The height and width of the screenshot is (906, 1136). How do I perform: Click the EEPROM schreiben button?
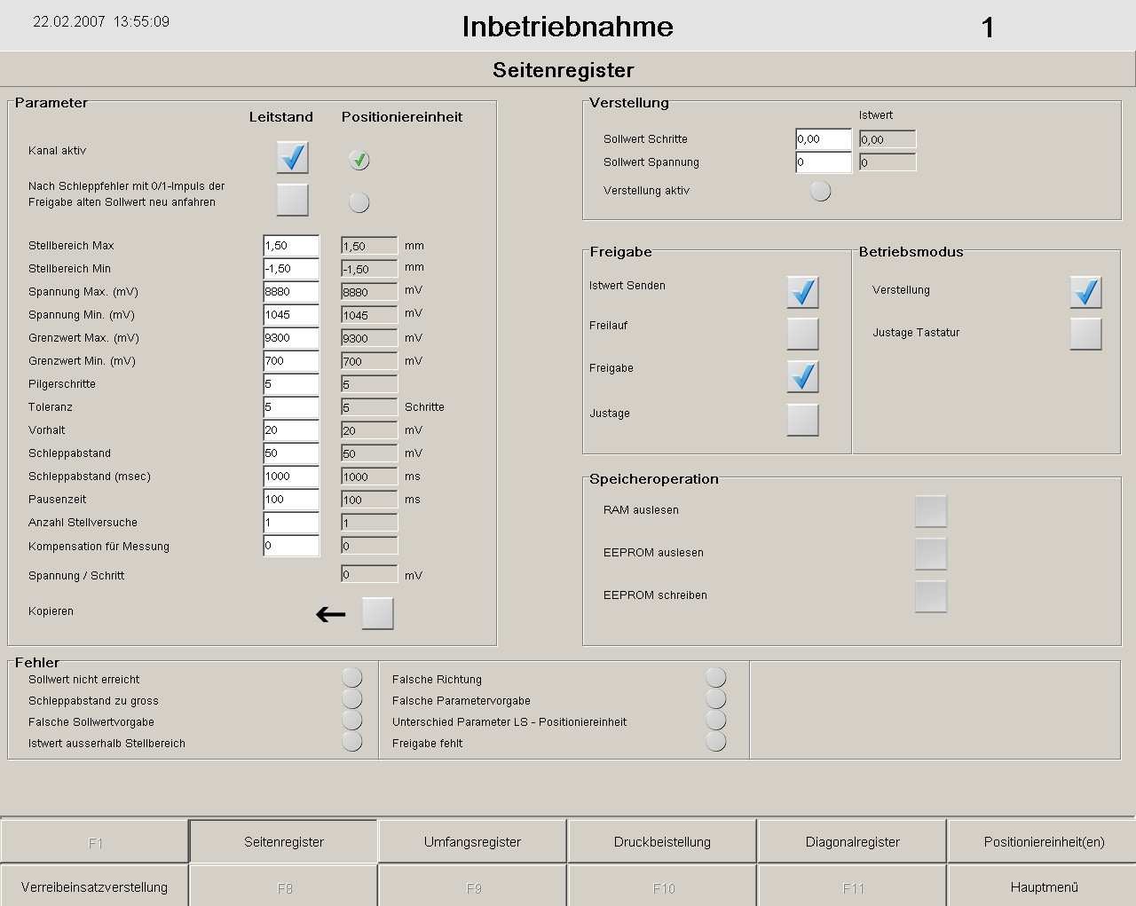[931, 596]
